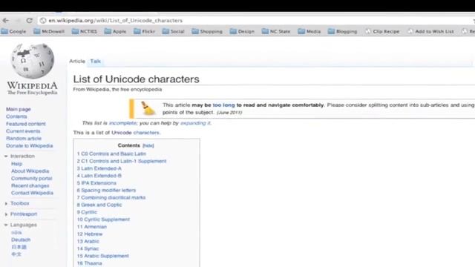
Task: Open the Google bookmarks folder
Action: pyautogui.click(x=14, y=31)
